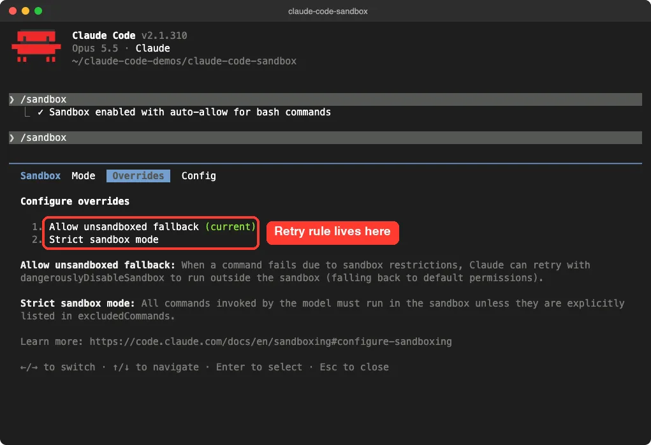Click the version text v2.1.310
The height and width of the screenshot is (445, 651).
point(165,36)
